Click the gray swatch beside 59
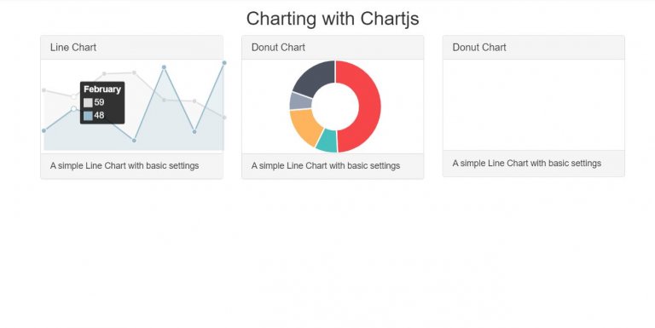The width and height of the screenshot is (655, 328). click(x=88, y=102)
